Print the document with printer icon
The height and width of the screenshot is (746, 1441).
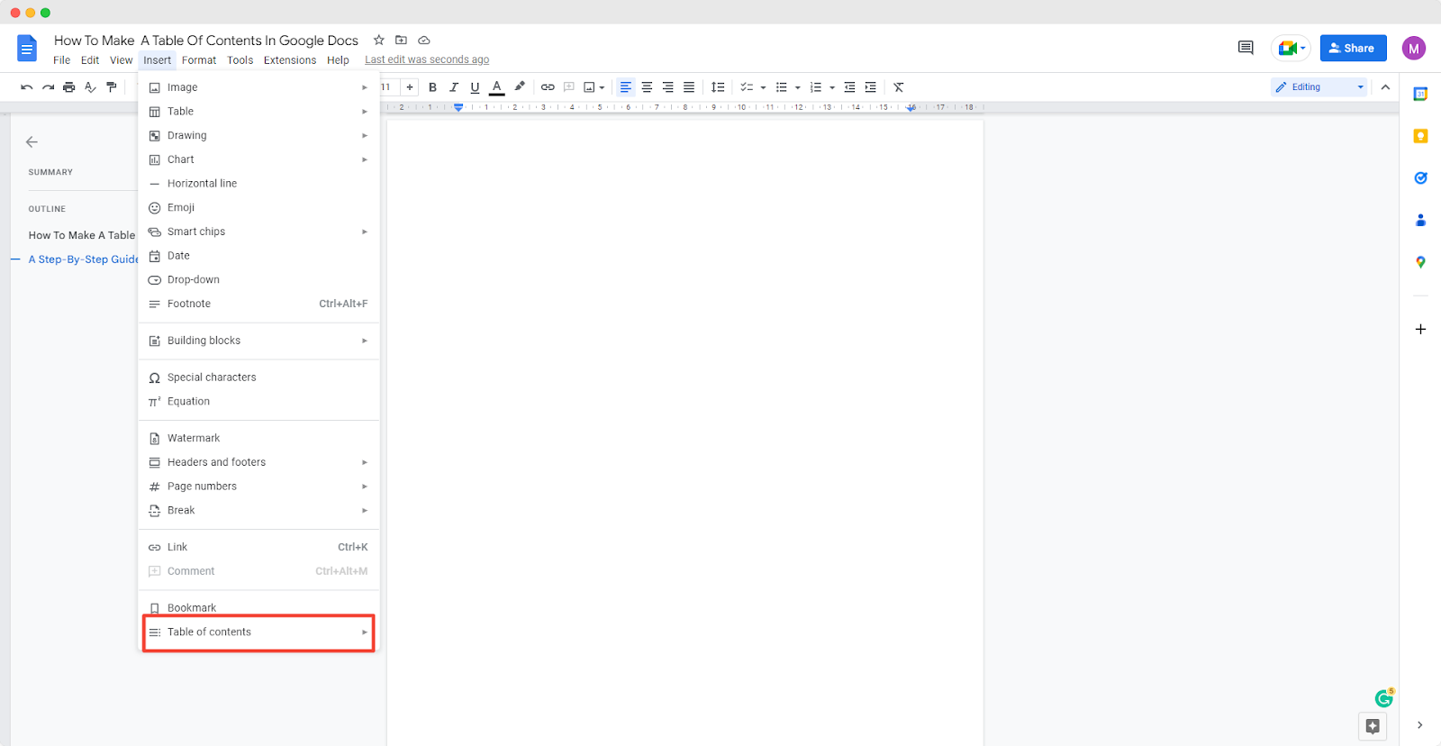pyautogui.click(x=69, y=87)
